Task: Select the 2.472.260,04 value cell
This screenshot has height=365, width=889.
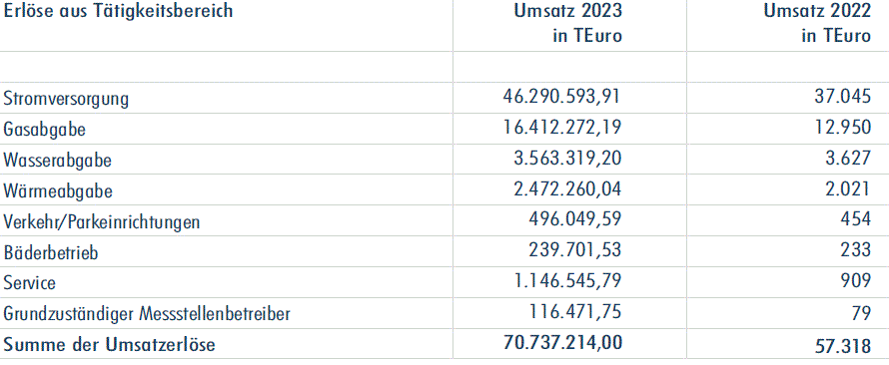Action: click(x=567, y=188)
